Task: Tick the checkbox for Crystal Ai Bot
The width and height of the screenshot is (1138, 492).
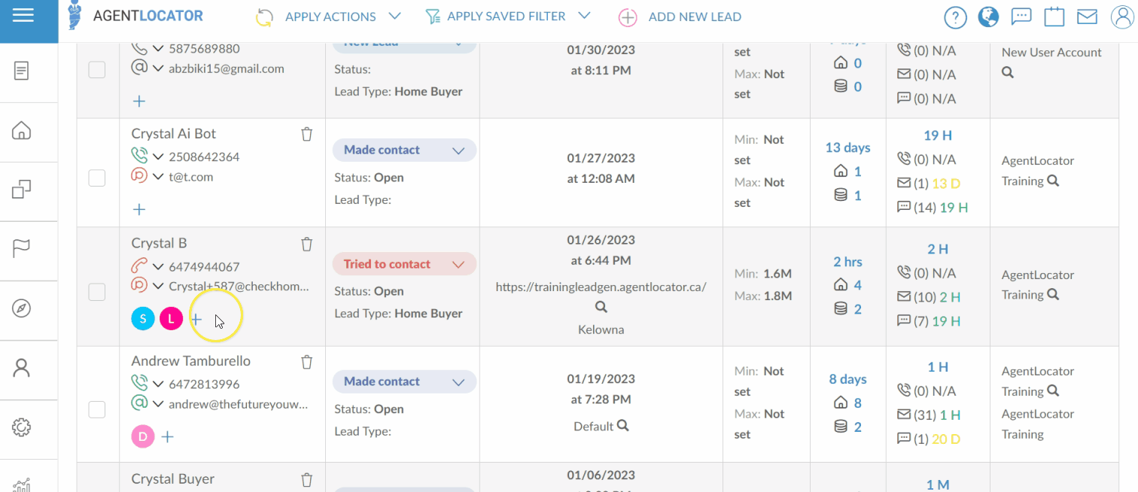Action: click(x=97, y=178)
